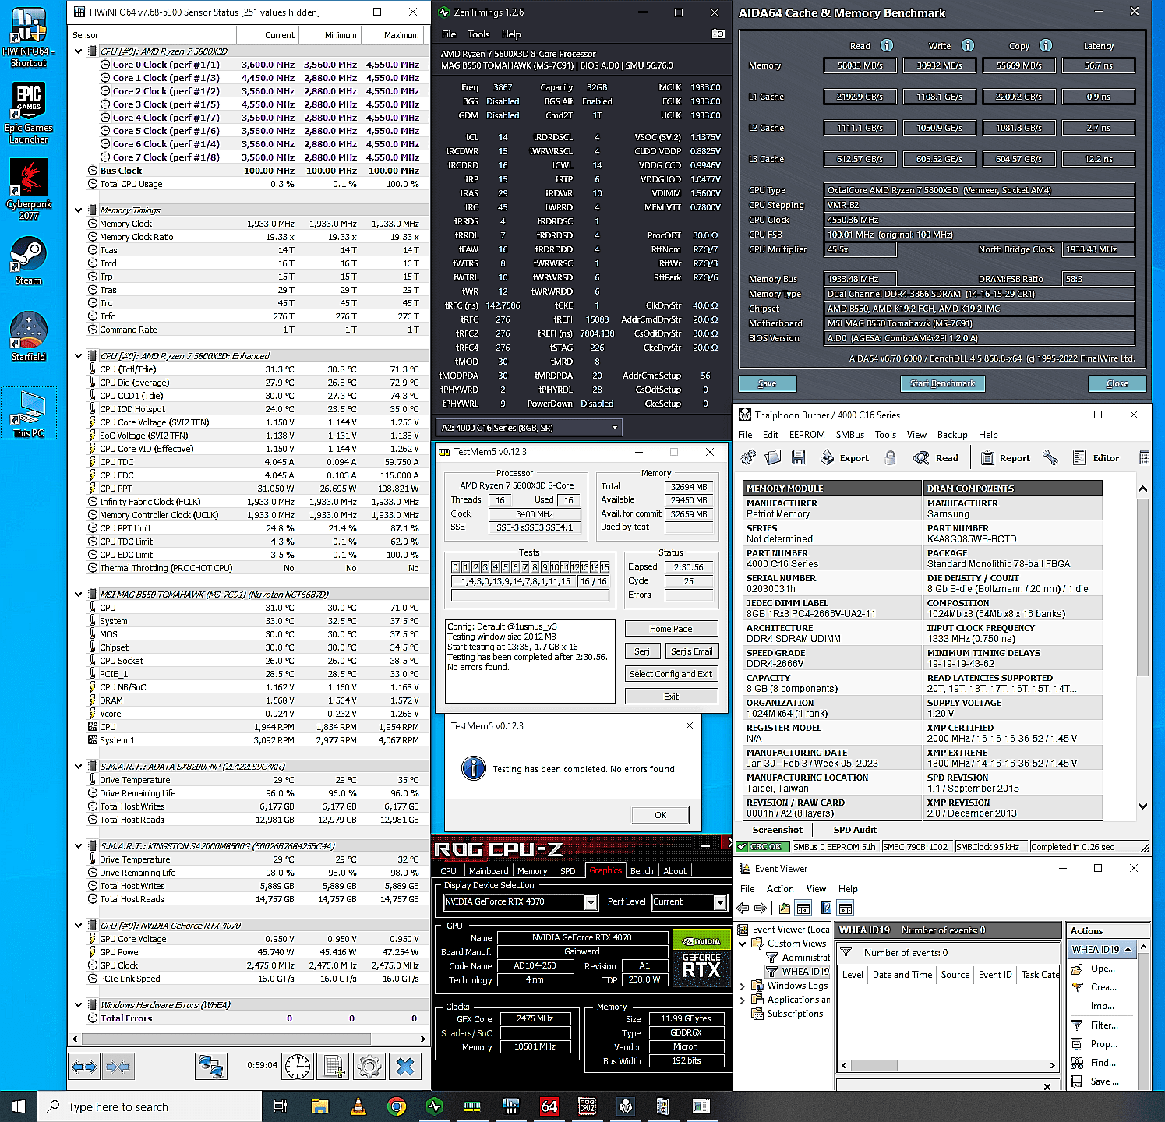Image resolution: width=1165 pixels, height=1122 pixels.
Task: Click the Windows taskbar search box
Action: click(x=150, y=1106)
